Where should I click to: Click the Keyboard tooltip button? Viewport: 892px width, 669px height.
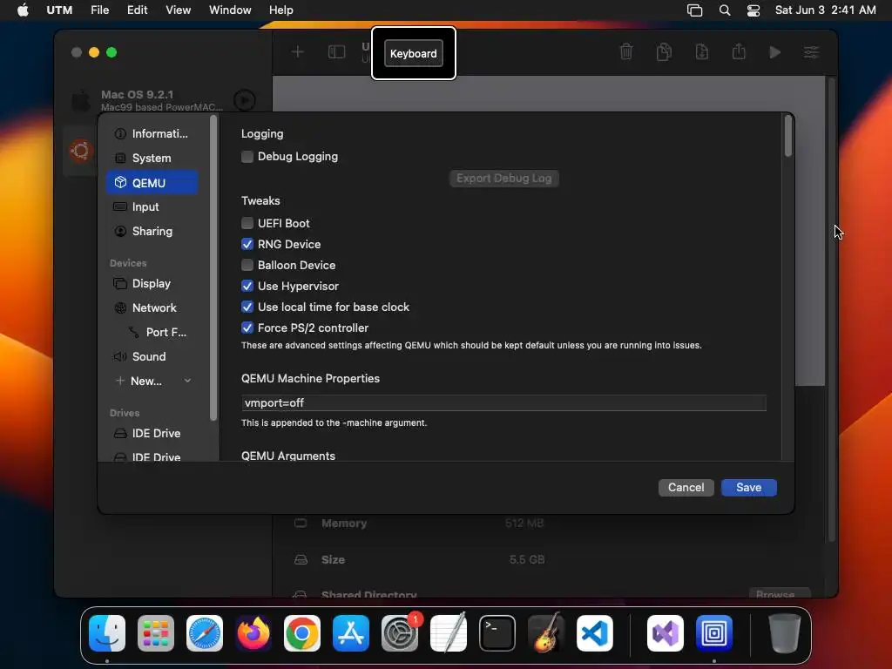[x=414, y=53]
